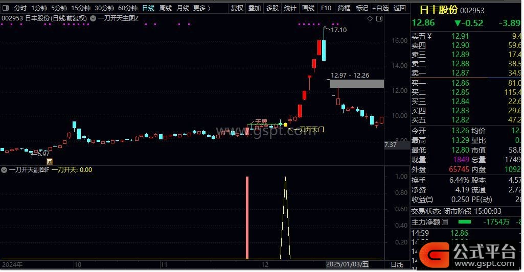
Task: Click the list icon beside 主力净额
Action: (445, 222)
